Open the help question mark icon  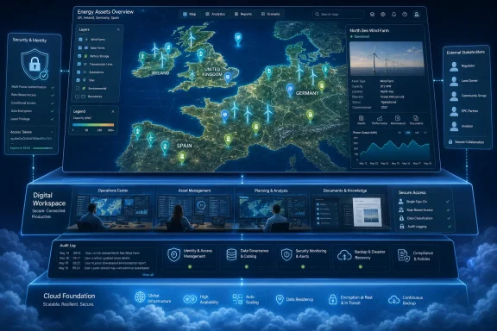tap(405, 15)
